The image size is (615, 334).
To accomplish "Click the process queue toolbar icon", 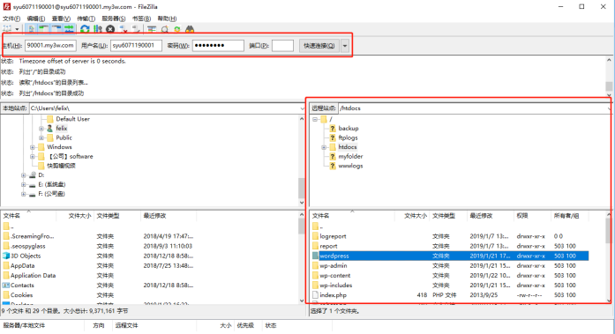I will tap(98, 29).
